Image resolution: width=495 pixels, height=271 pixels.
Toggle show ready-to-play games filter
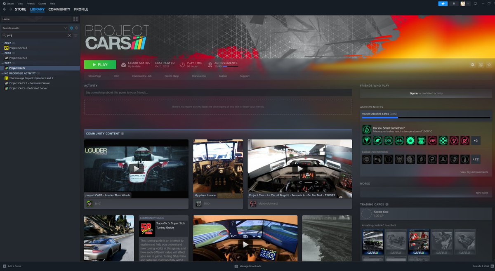(76, 28)
